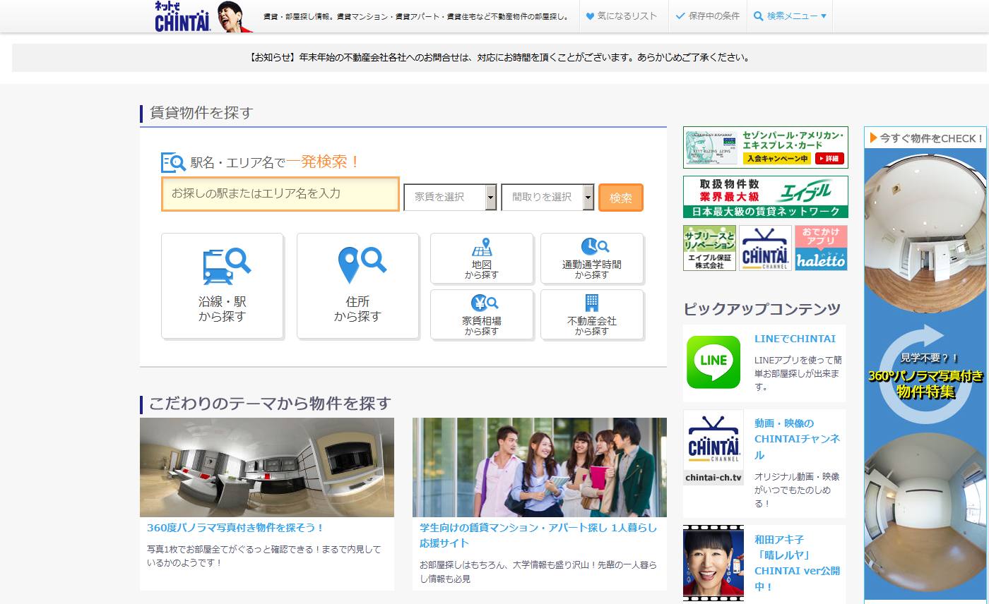Open 保存中の条件 saved conditions

pos(707,16)
